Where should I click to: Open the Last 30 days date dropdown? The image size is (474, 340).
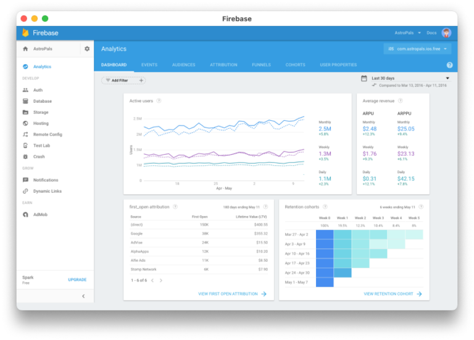click(410, 78)
